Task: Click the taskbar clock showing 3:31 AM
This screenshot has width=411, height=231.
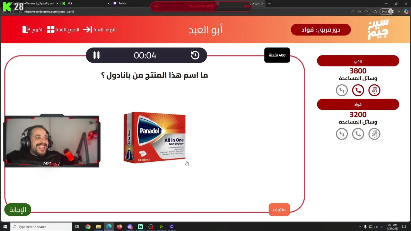Action: 393,227
